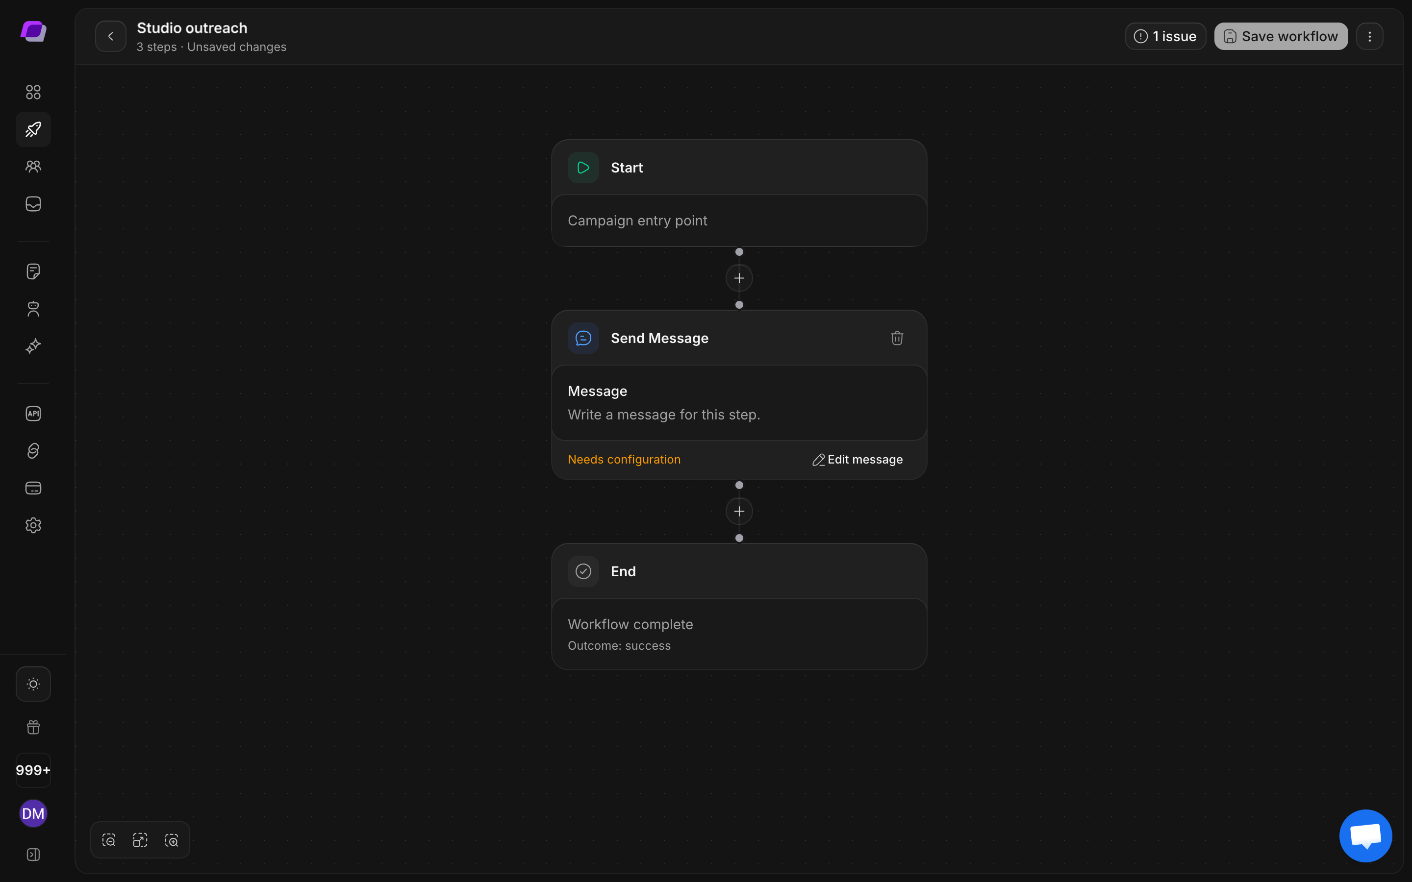Delete the Send Message step

click(897, 338)
